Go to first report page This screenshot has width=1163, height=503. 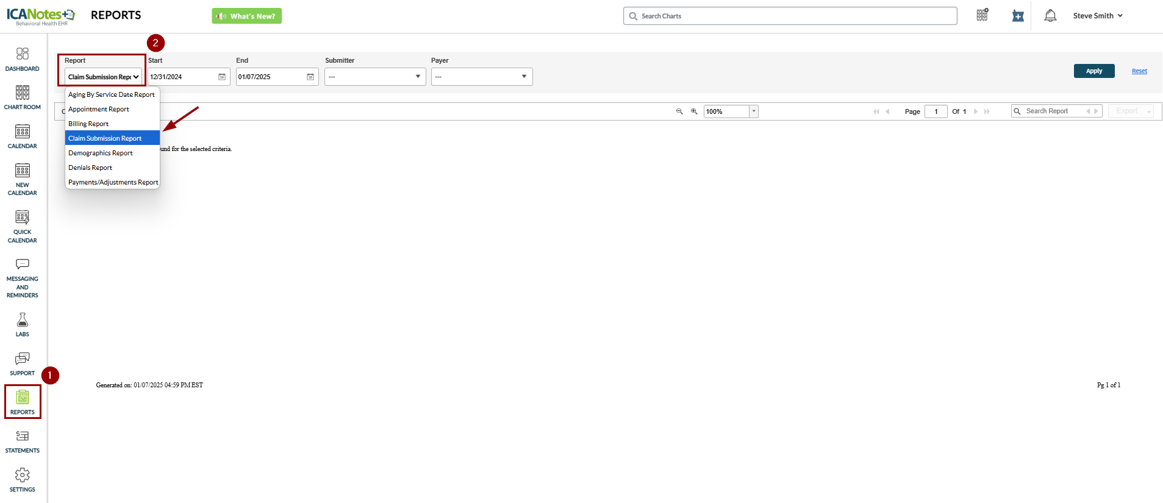pos(876,111)
